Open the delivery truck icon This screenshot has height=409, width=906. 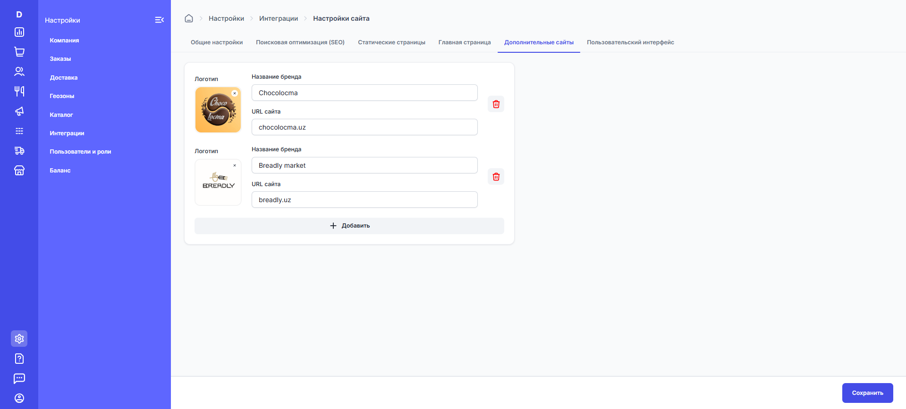[19, 151]
